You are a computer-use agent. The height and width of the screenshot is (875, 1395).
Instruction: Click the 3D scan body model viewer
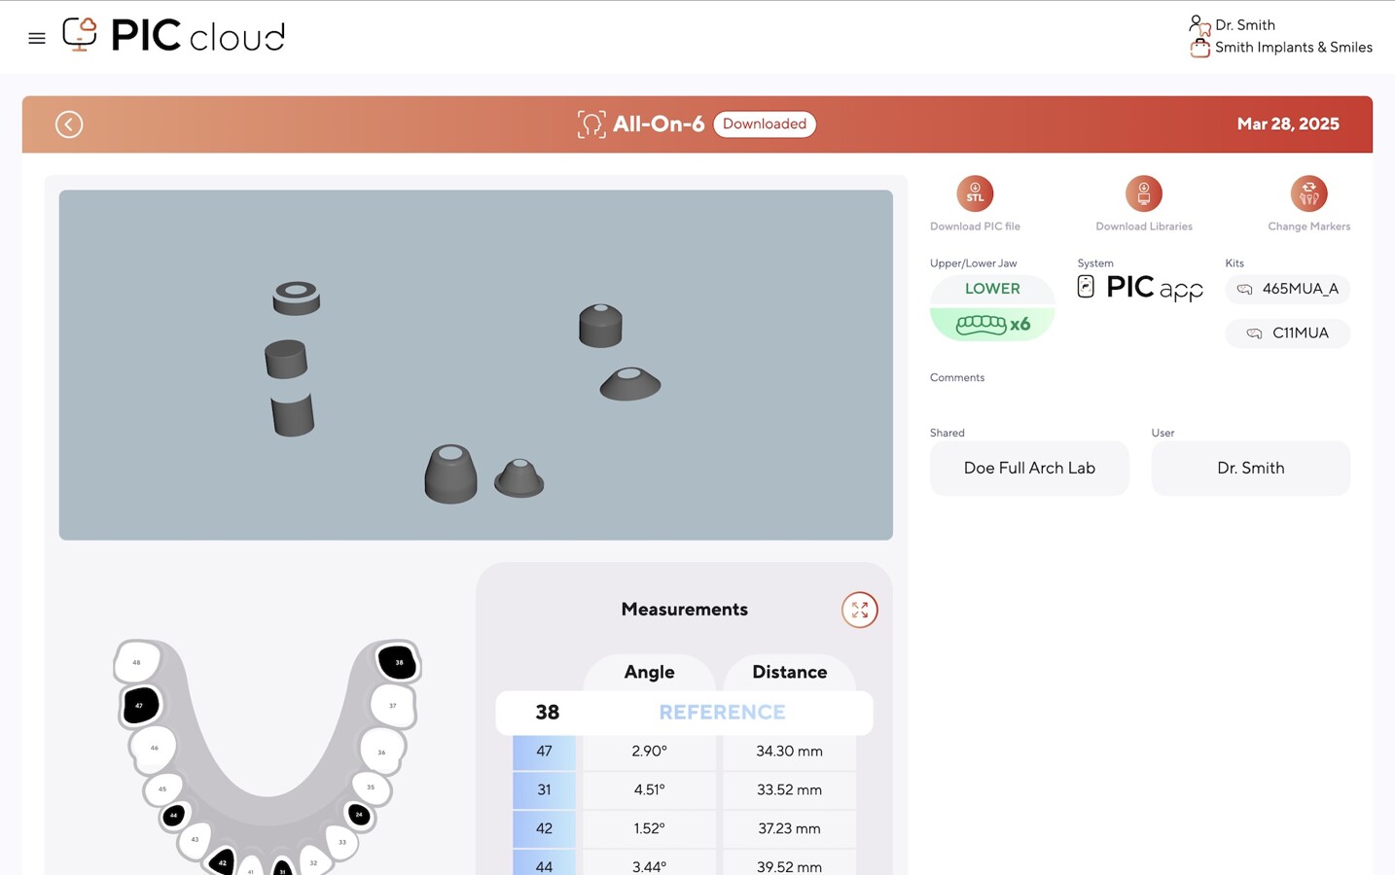[476, 365]
